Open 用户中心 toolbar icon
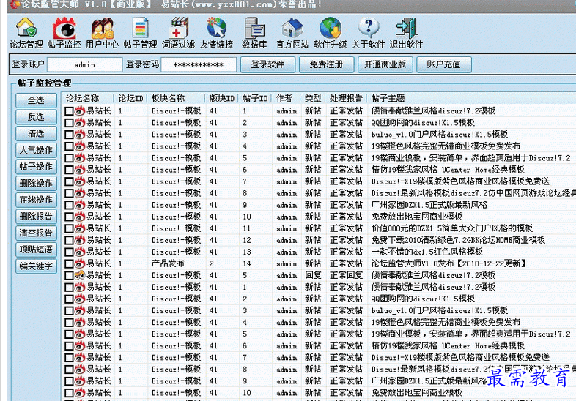The height and width of the screenshot is (401, 576). [102, 33]
